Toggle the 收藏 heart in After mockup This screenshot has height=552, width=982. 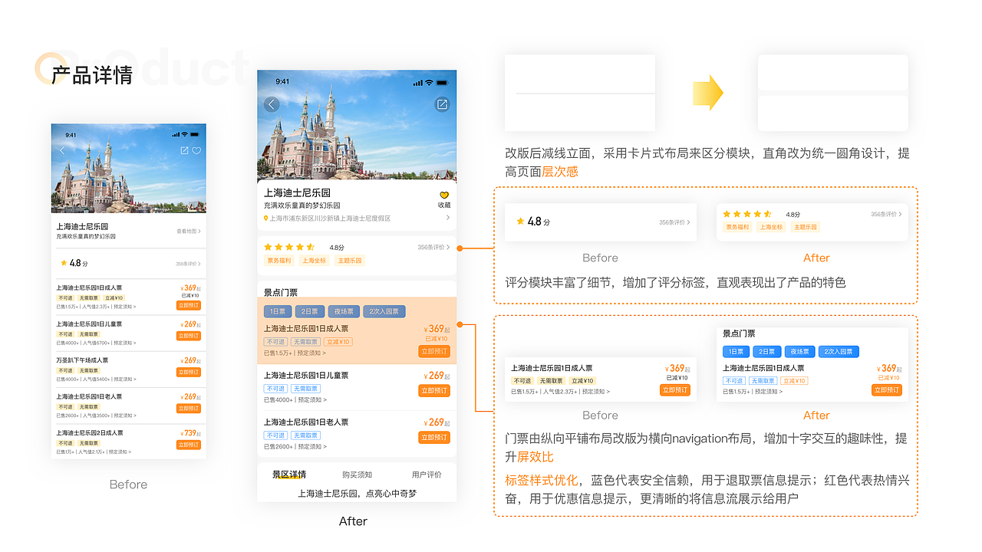point(444,195)
